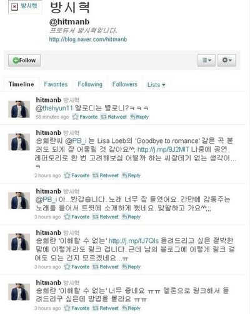250x314 pixels.
Task: Open the gear settings dropdown
Action: (227, 60)
